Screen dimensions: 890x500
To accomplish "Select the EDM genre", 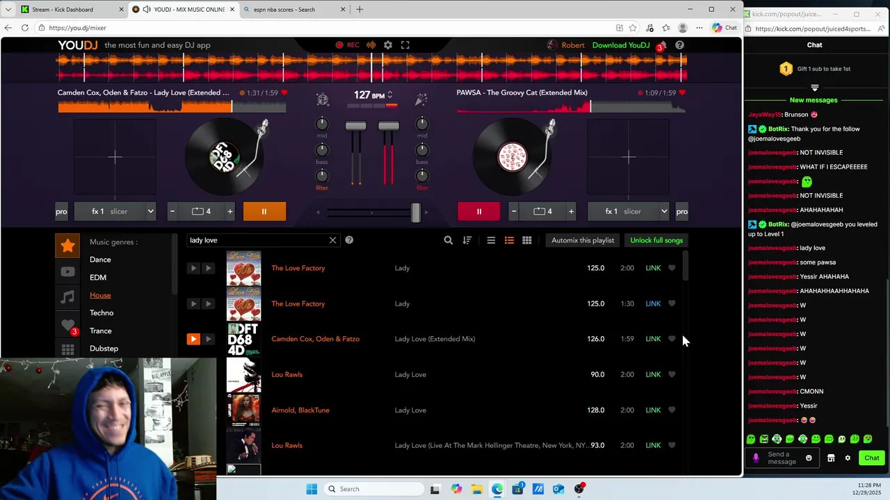I will coord(98,277).
